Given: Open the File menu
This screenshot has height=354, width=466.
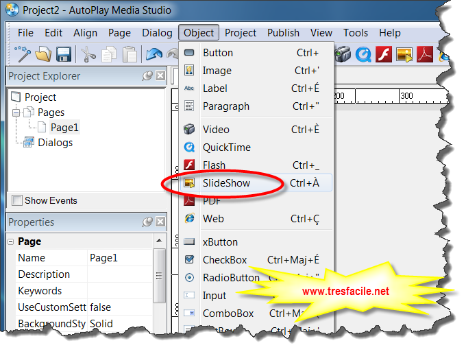Looking at the screenshot, I should coord(25,33).
